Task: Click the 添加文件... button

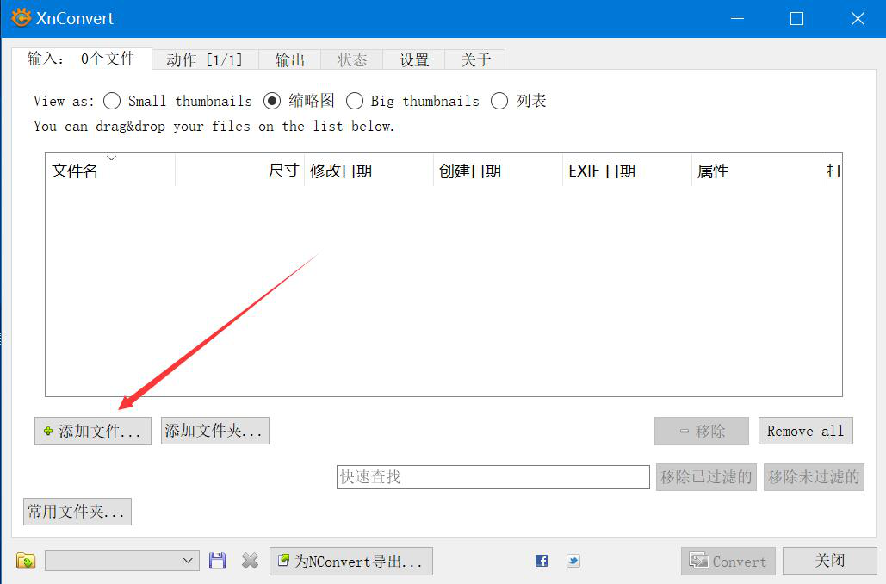Action: (x=93, y=432)
